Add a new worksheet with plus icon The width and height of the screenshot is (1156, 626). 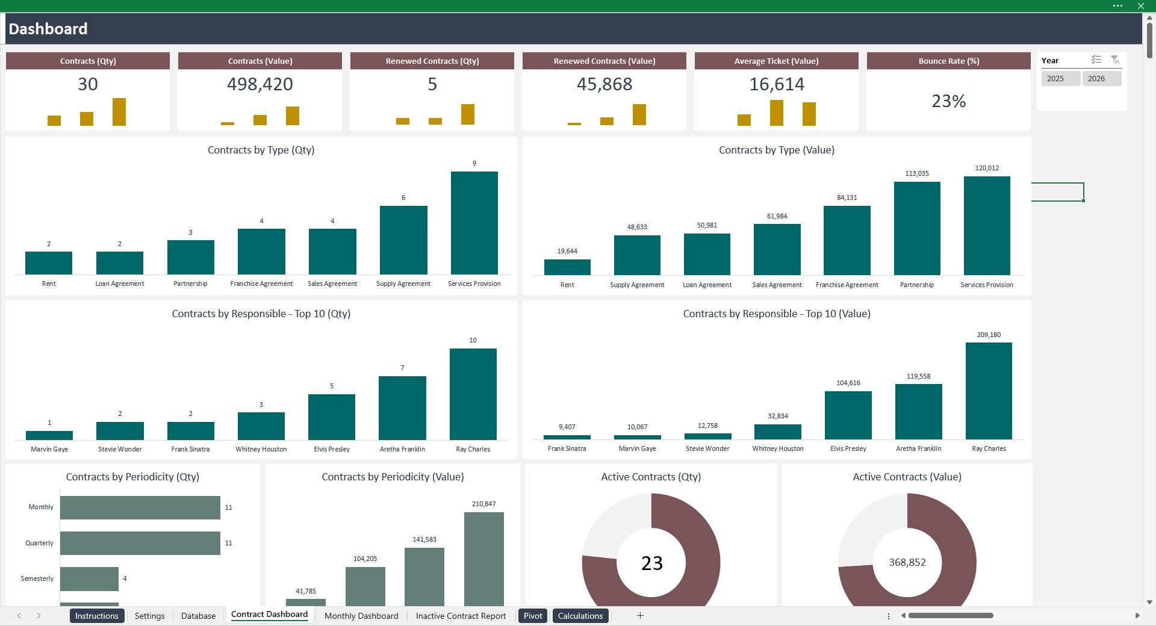[640, 616]
